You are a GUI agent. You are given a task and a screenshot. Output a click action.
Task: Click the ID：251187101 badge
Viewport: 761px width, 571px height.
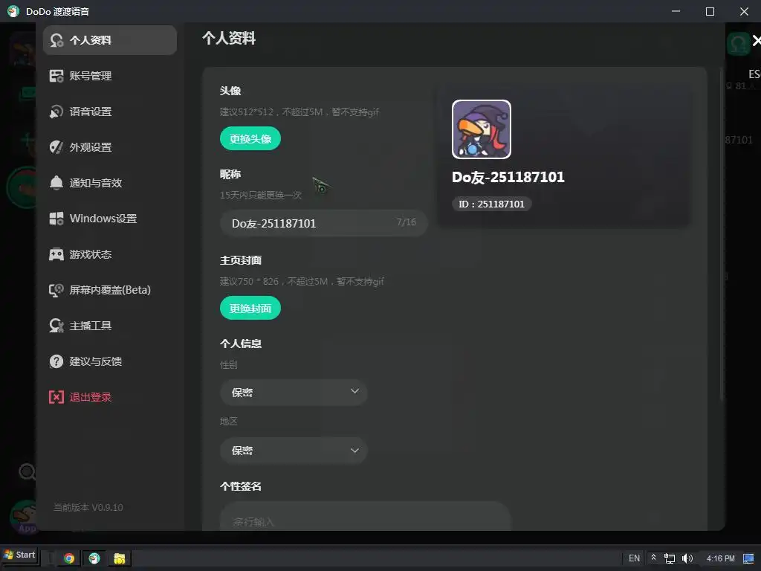click(492, 204)
